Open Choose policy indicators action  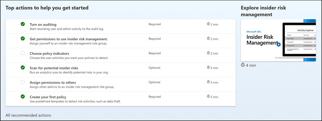click(x=121, y=55)
